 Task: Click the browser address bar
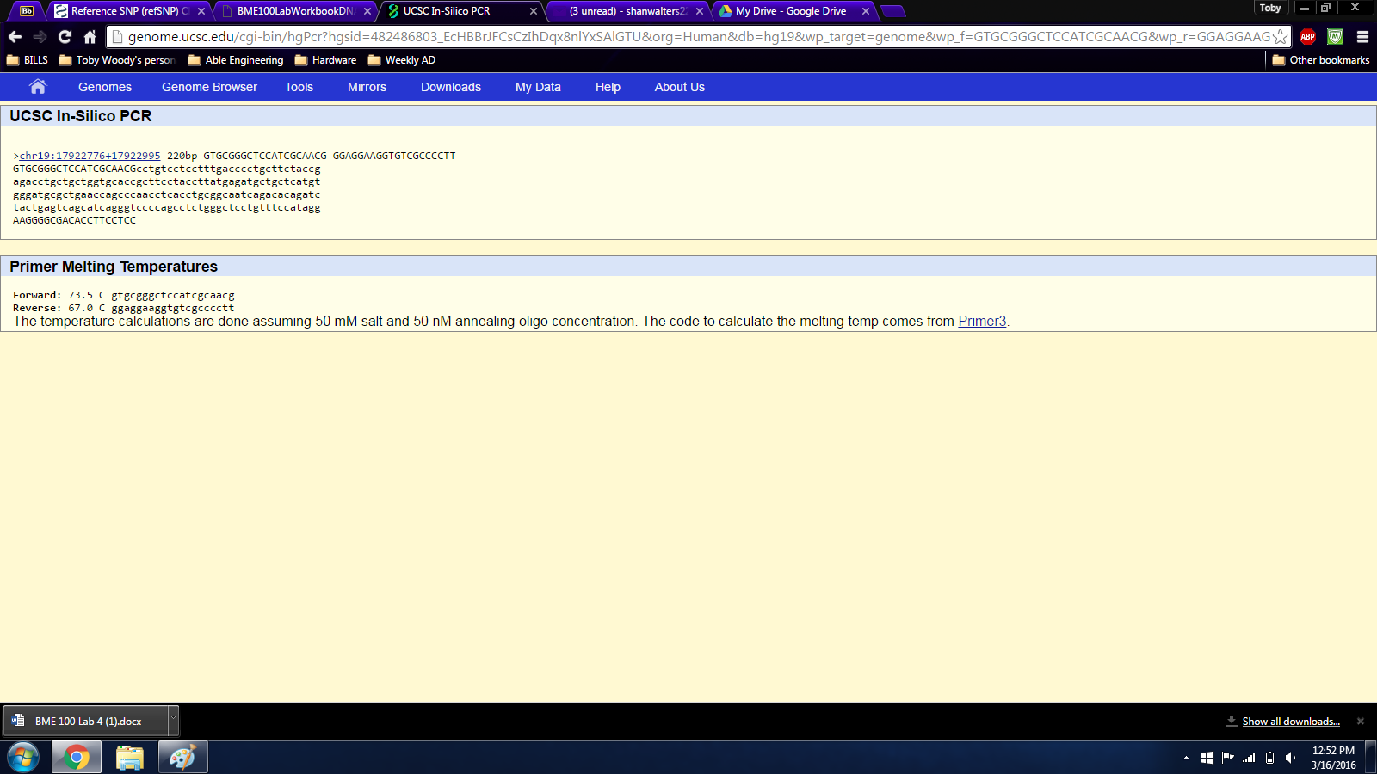[x=688, y=37]
